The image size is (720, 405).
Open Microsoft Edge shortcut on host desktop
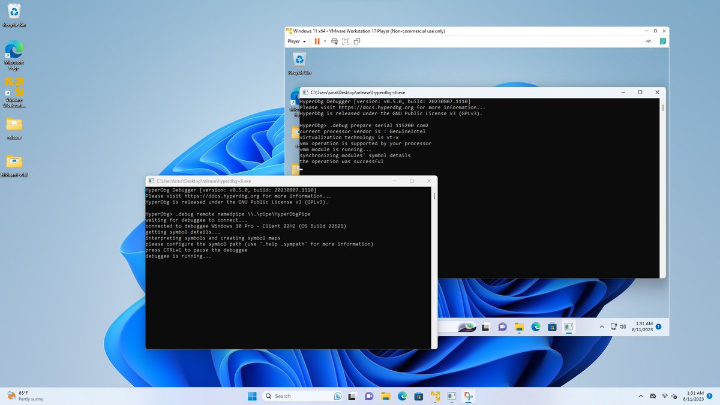pos(14,55)
